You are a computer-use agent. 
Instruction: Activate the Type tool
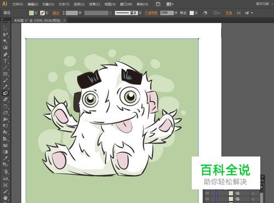(x=5, y=61)
